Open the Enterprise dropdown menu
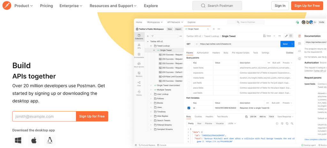Image resolution: width=327 pixels, height=148 pixels. (71, 6)
